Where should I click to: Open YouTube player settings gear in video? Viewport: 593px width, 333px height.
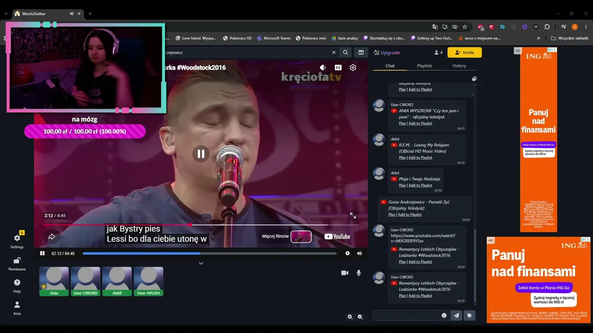click(x=353, y=68)
